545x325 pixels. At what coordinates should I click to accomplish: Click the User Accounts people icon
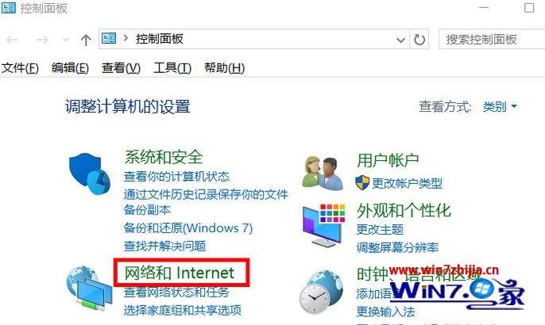click(323, 173)
